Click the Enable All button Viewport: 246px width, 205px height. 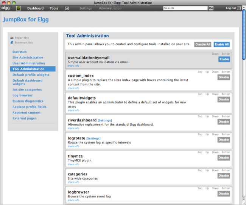click(222, 44)
